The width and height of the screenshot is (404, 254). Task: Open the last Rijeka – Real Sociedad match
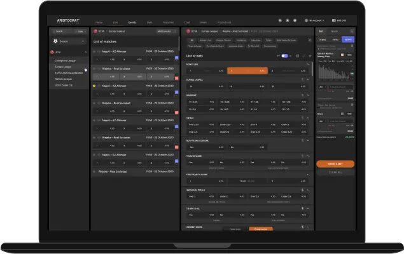click(113, 171)
